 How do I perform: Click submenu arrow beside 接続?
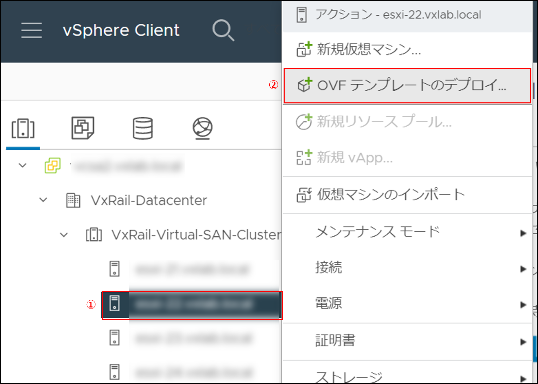(x=523, y=269)
